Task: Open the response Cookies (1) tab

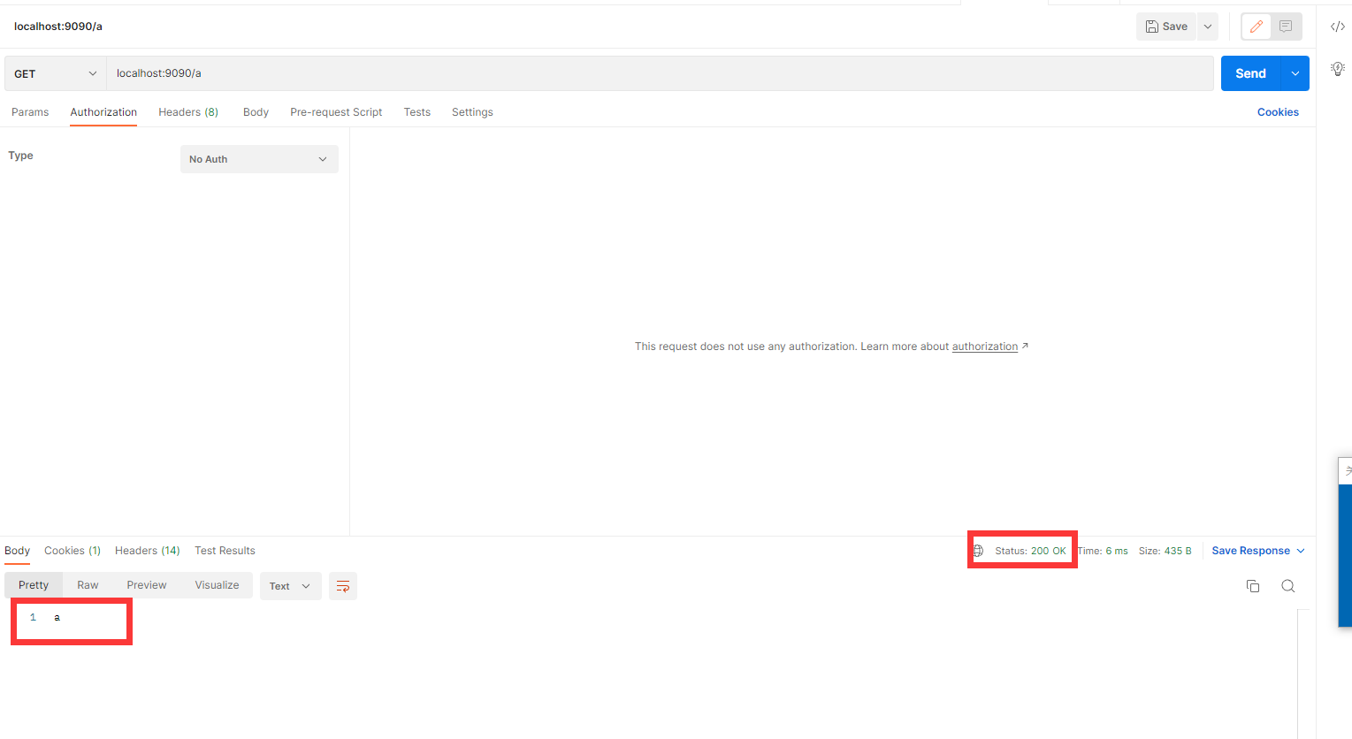Action: (73, 551)
